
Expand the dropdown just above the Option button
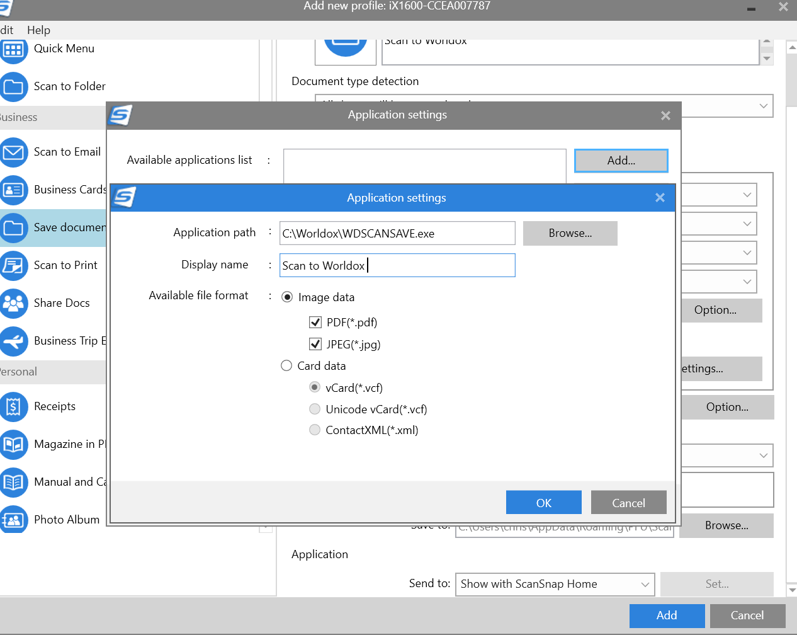click(719, 282)
